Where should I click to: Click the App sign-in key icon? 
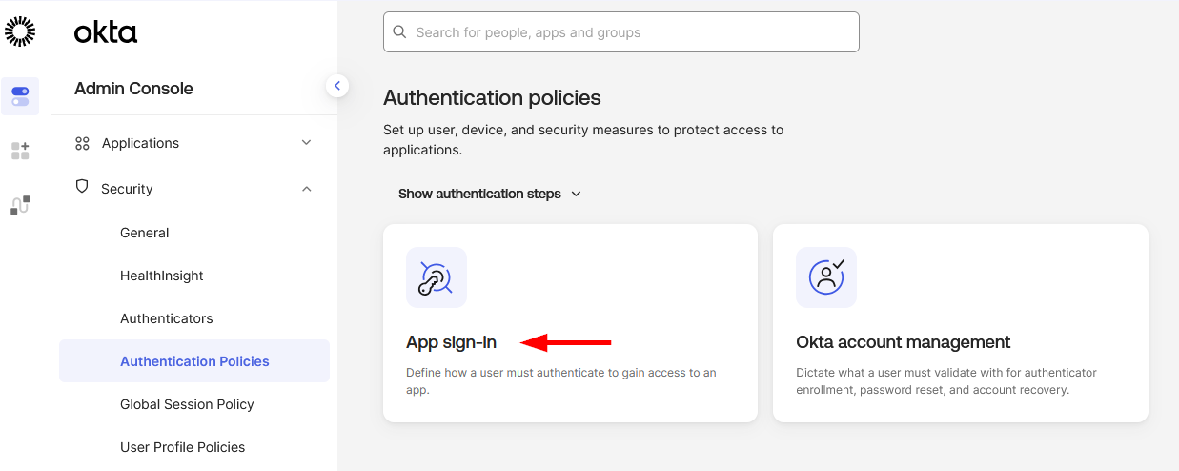coord(436,277)
